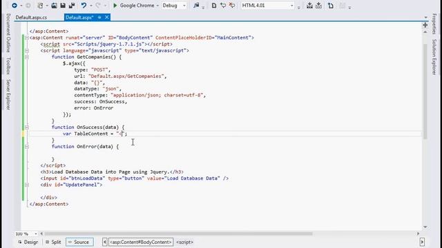
Task: Save the file with the Save icon
Action: click(x=63, y=6)
